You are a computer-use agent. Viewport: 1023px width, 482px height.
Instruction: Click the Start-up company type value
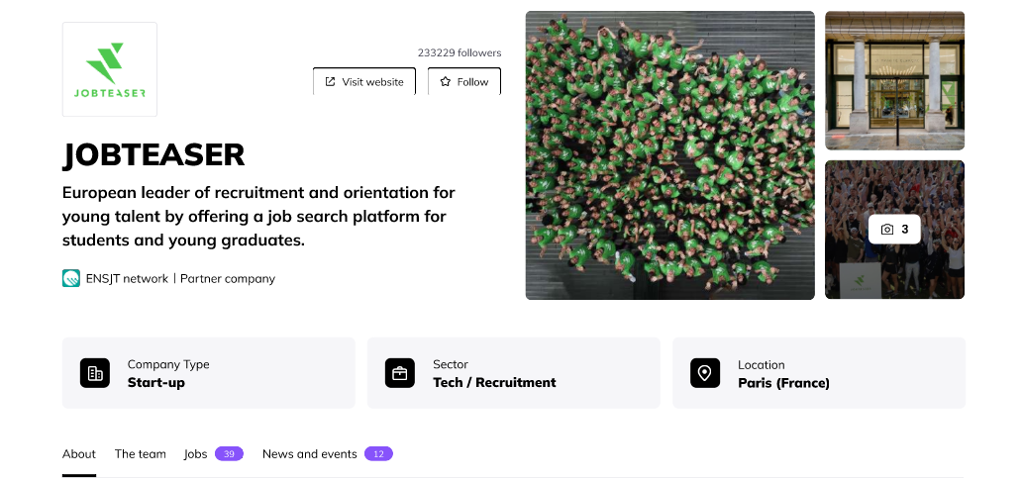(155, 383)
